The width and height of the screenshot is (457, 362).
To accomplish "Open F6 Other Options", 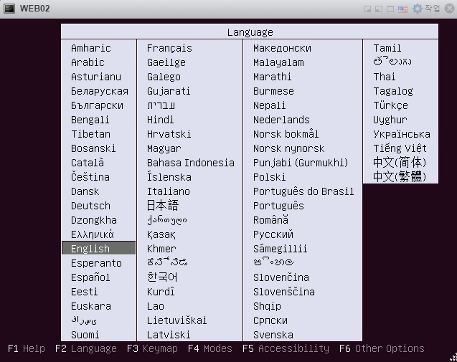I will [382, 348].
